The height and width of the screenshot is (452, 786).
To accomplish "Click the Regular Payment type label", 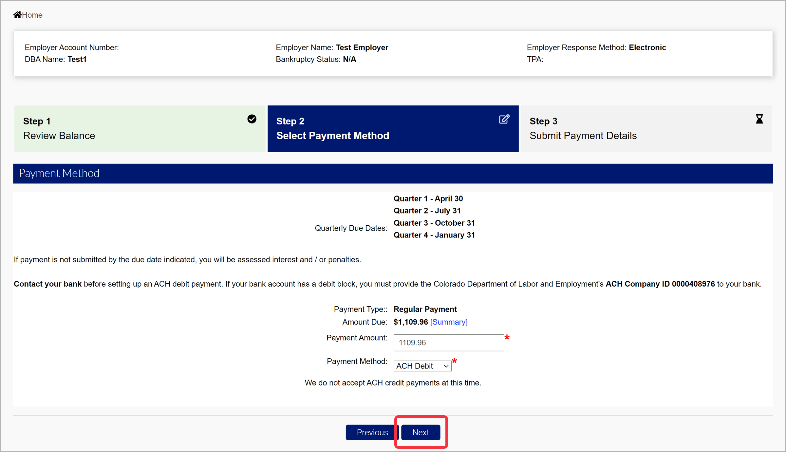I will tap(425, 309).
